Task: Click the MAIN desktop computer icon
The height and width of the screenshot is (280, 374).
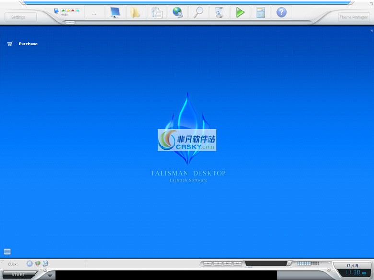Action: click(x=56, y=11)
